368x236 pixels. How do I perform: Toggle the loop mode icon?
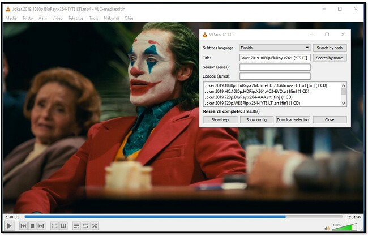(85, 226)
